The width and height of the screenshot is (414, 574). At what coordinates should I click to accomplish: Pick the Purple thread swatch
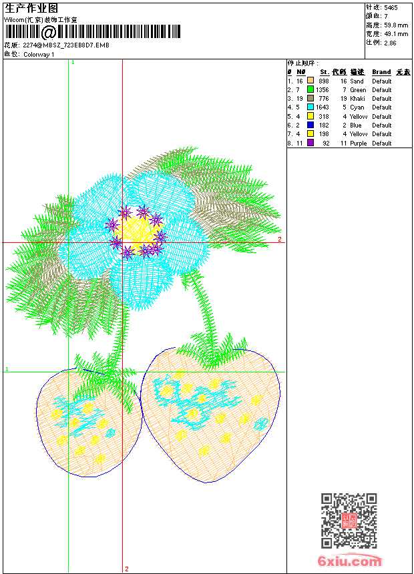click(310, 143)
